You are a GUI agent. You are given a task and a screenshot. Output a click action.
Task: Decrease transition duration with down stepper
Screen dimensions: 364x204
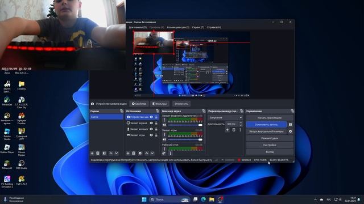pos(241,125)
